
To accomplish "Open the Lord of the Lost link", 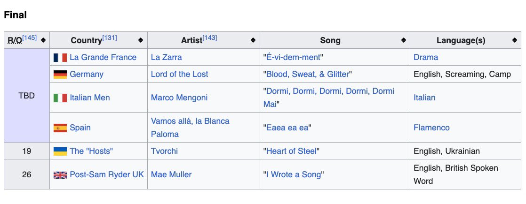I will tap(179, 74).
